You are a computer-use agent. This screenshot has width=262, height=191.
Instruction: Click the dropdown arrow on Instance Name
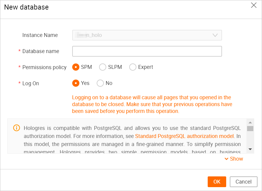(x=215, y=35)
